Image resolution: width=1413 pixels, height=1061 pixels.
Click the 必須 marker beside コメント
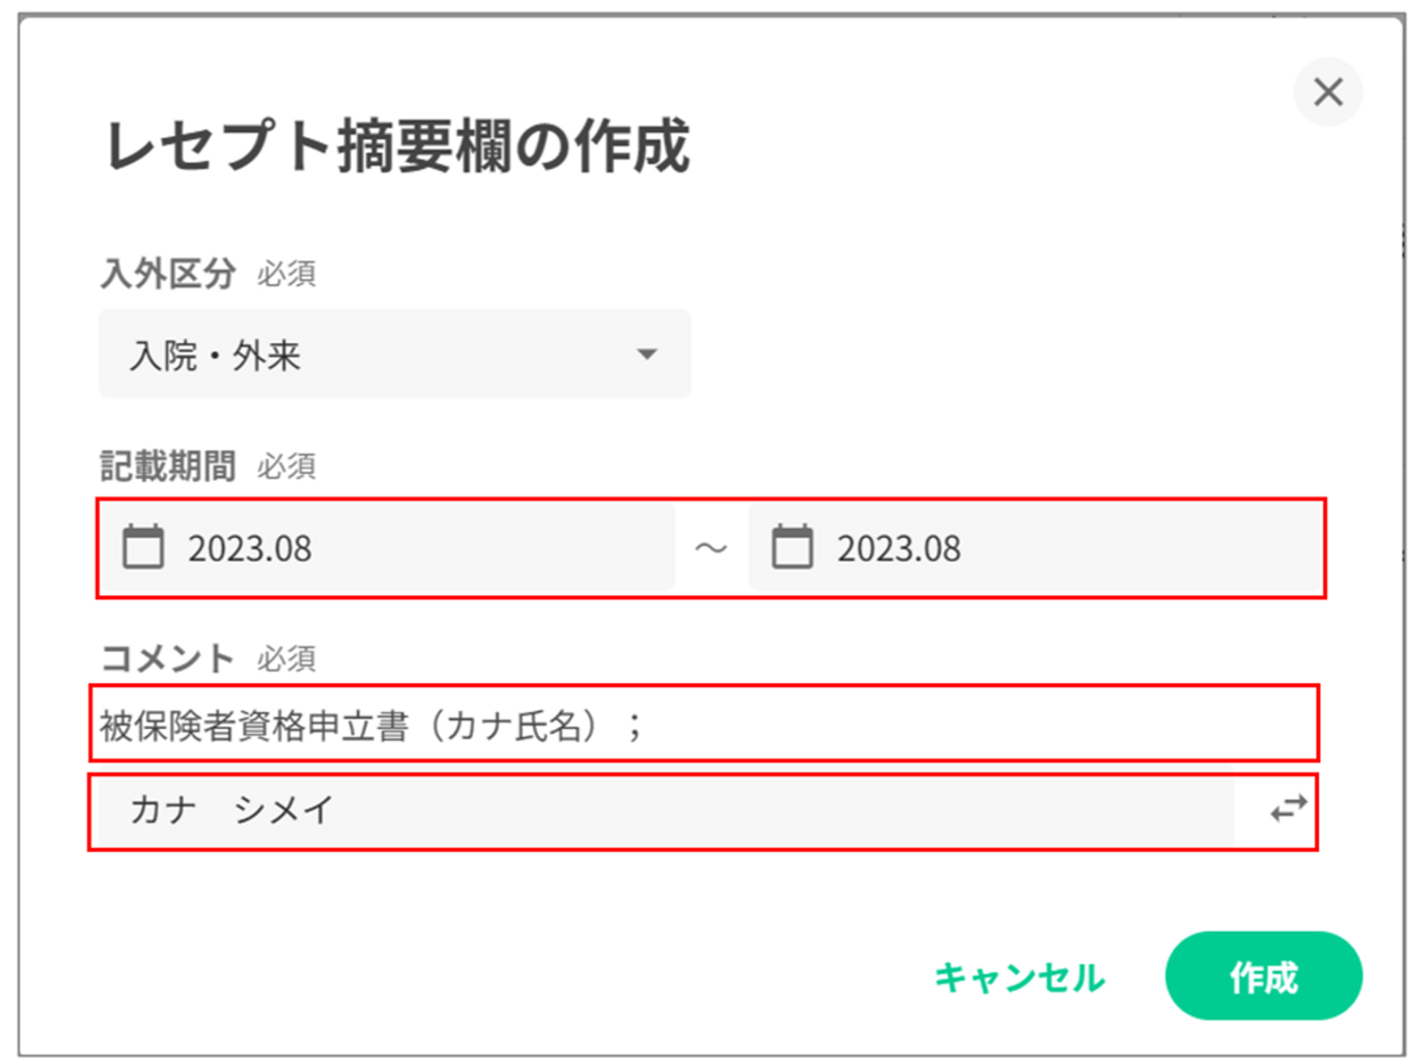[x=286, y=659]
